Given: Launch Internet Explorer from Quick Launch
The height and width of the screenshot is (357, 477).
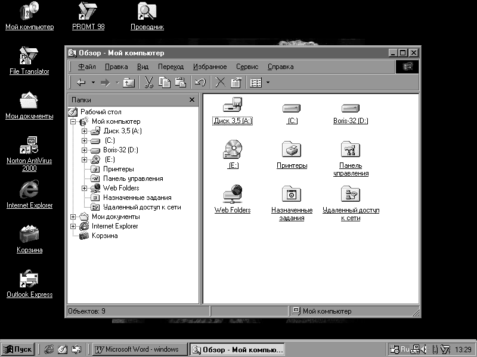Looking at the screenshot, I should coord(49,349).
